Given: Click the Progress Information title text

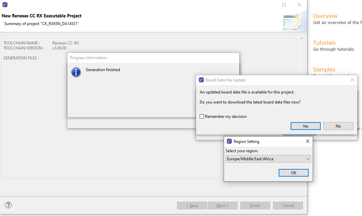Looking at the screenshot, I should click(x=88, y=57).
